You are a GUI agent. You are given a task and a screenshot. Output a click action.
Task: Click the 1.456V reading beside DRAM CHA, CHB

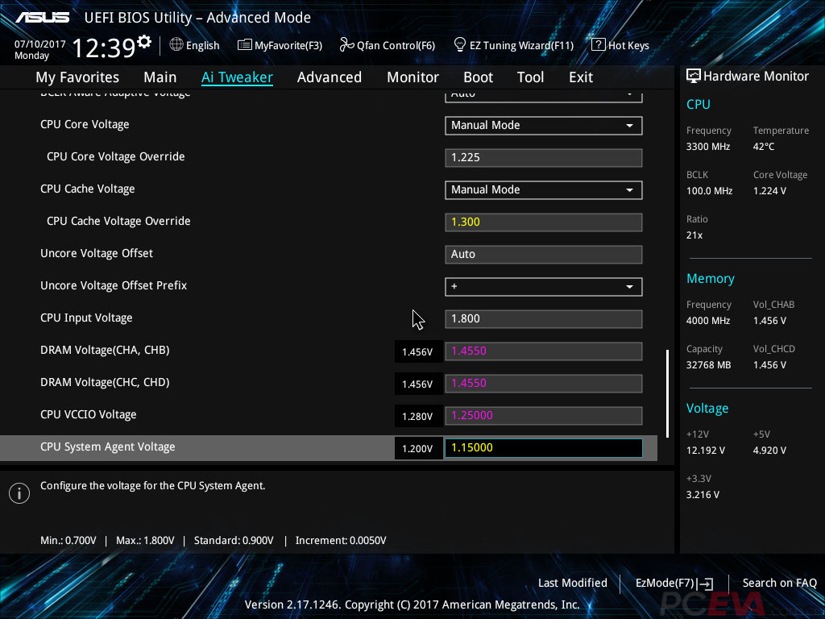pyautogui.click(x=418, y=352)
